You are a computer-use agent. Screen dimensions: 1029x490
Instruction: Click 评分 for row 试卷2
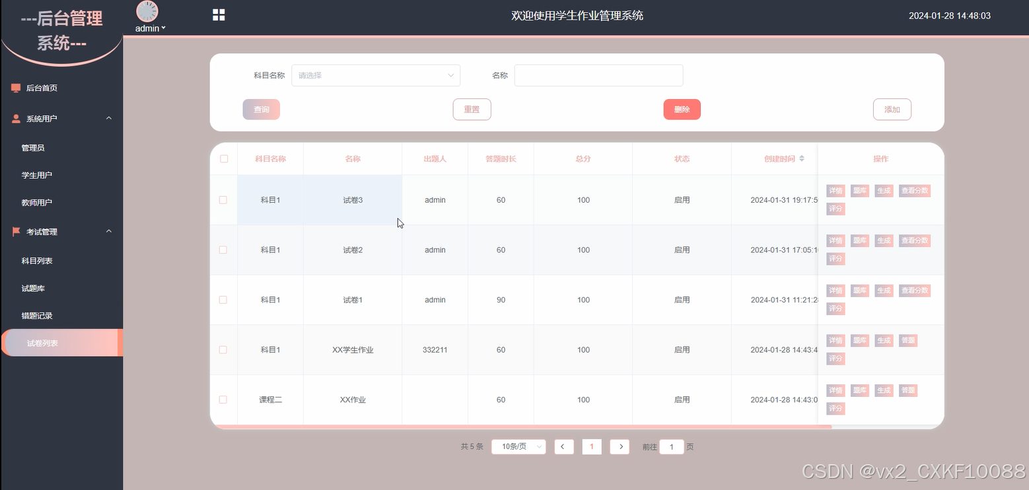835,259
